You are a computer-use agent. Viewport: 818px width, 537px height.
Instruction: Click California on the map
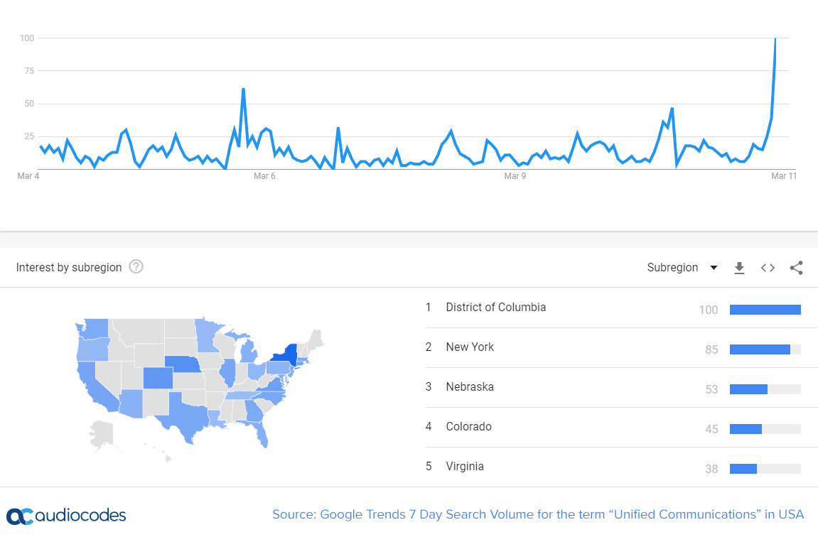(95, 386)
